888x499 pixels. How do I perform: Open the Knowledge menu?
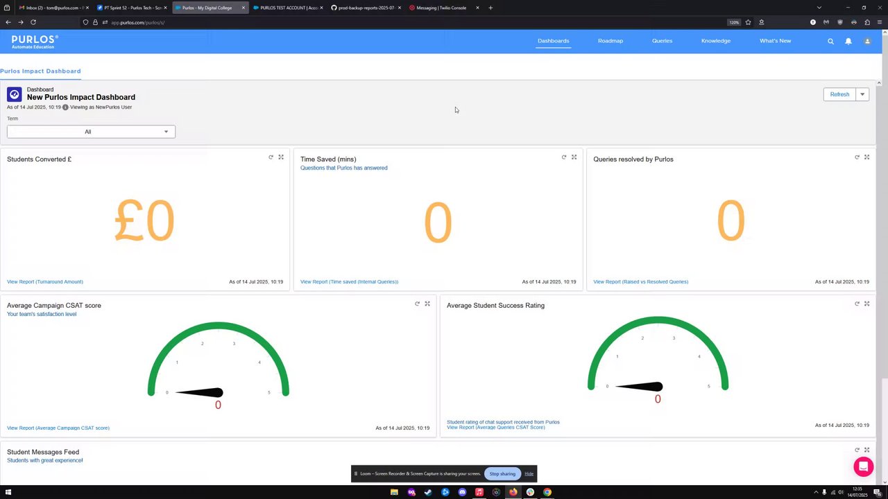coord(715,41)
